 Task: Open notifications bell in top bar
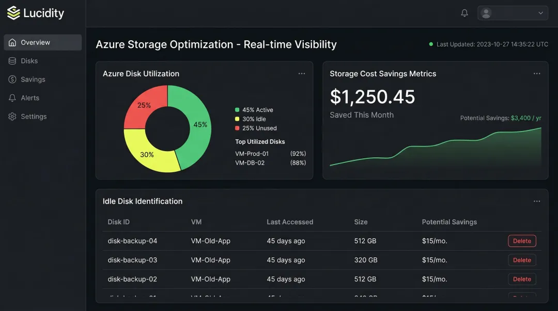(x=464, y=13)
